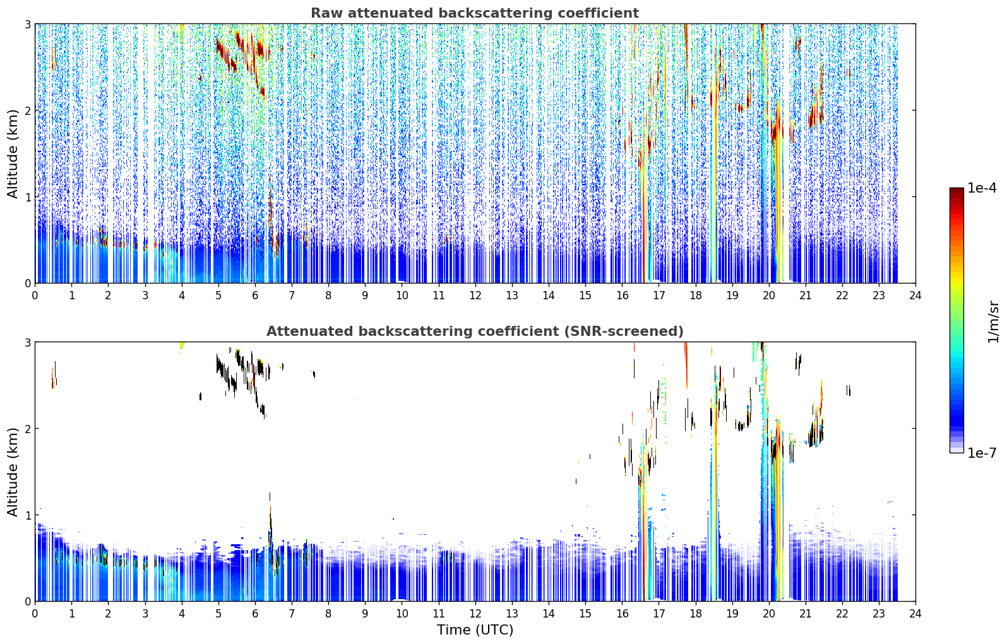Click the 1e-7 colorbar label
This screenshot has height=644, width=1007.
tap(982, 453)
